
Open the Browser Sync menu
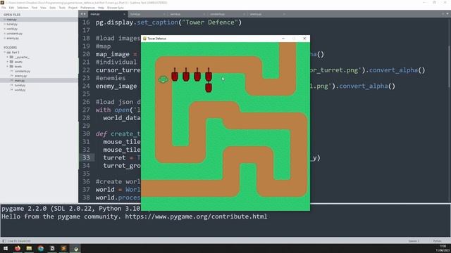(116, 8)
